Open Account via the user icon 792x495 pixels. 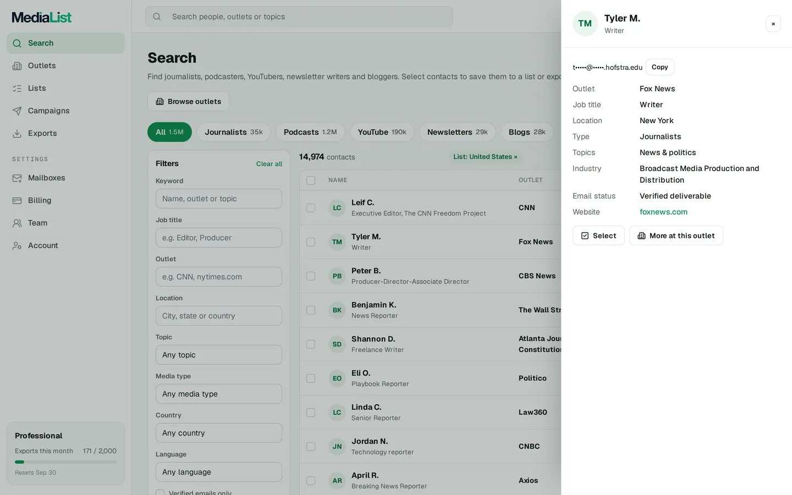[x=17, y=245]
